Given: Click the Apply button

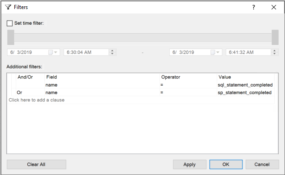Looking at the screenshot, I should point(190,164).
